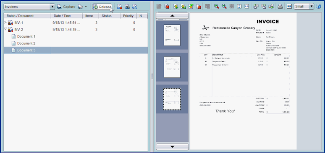Screen dimensions: 325x153
Task: Sort by Batch / Document column header
Action: point(27,16)
